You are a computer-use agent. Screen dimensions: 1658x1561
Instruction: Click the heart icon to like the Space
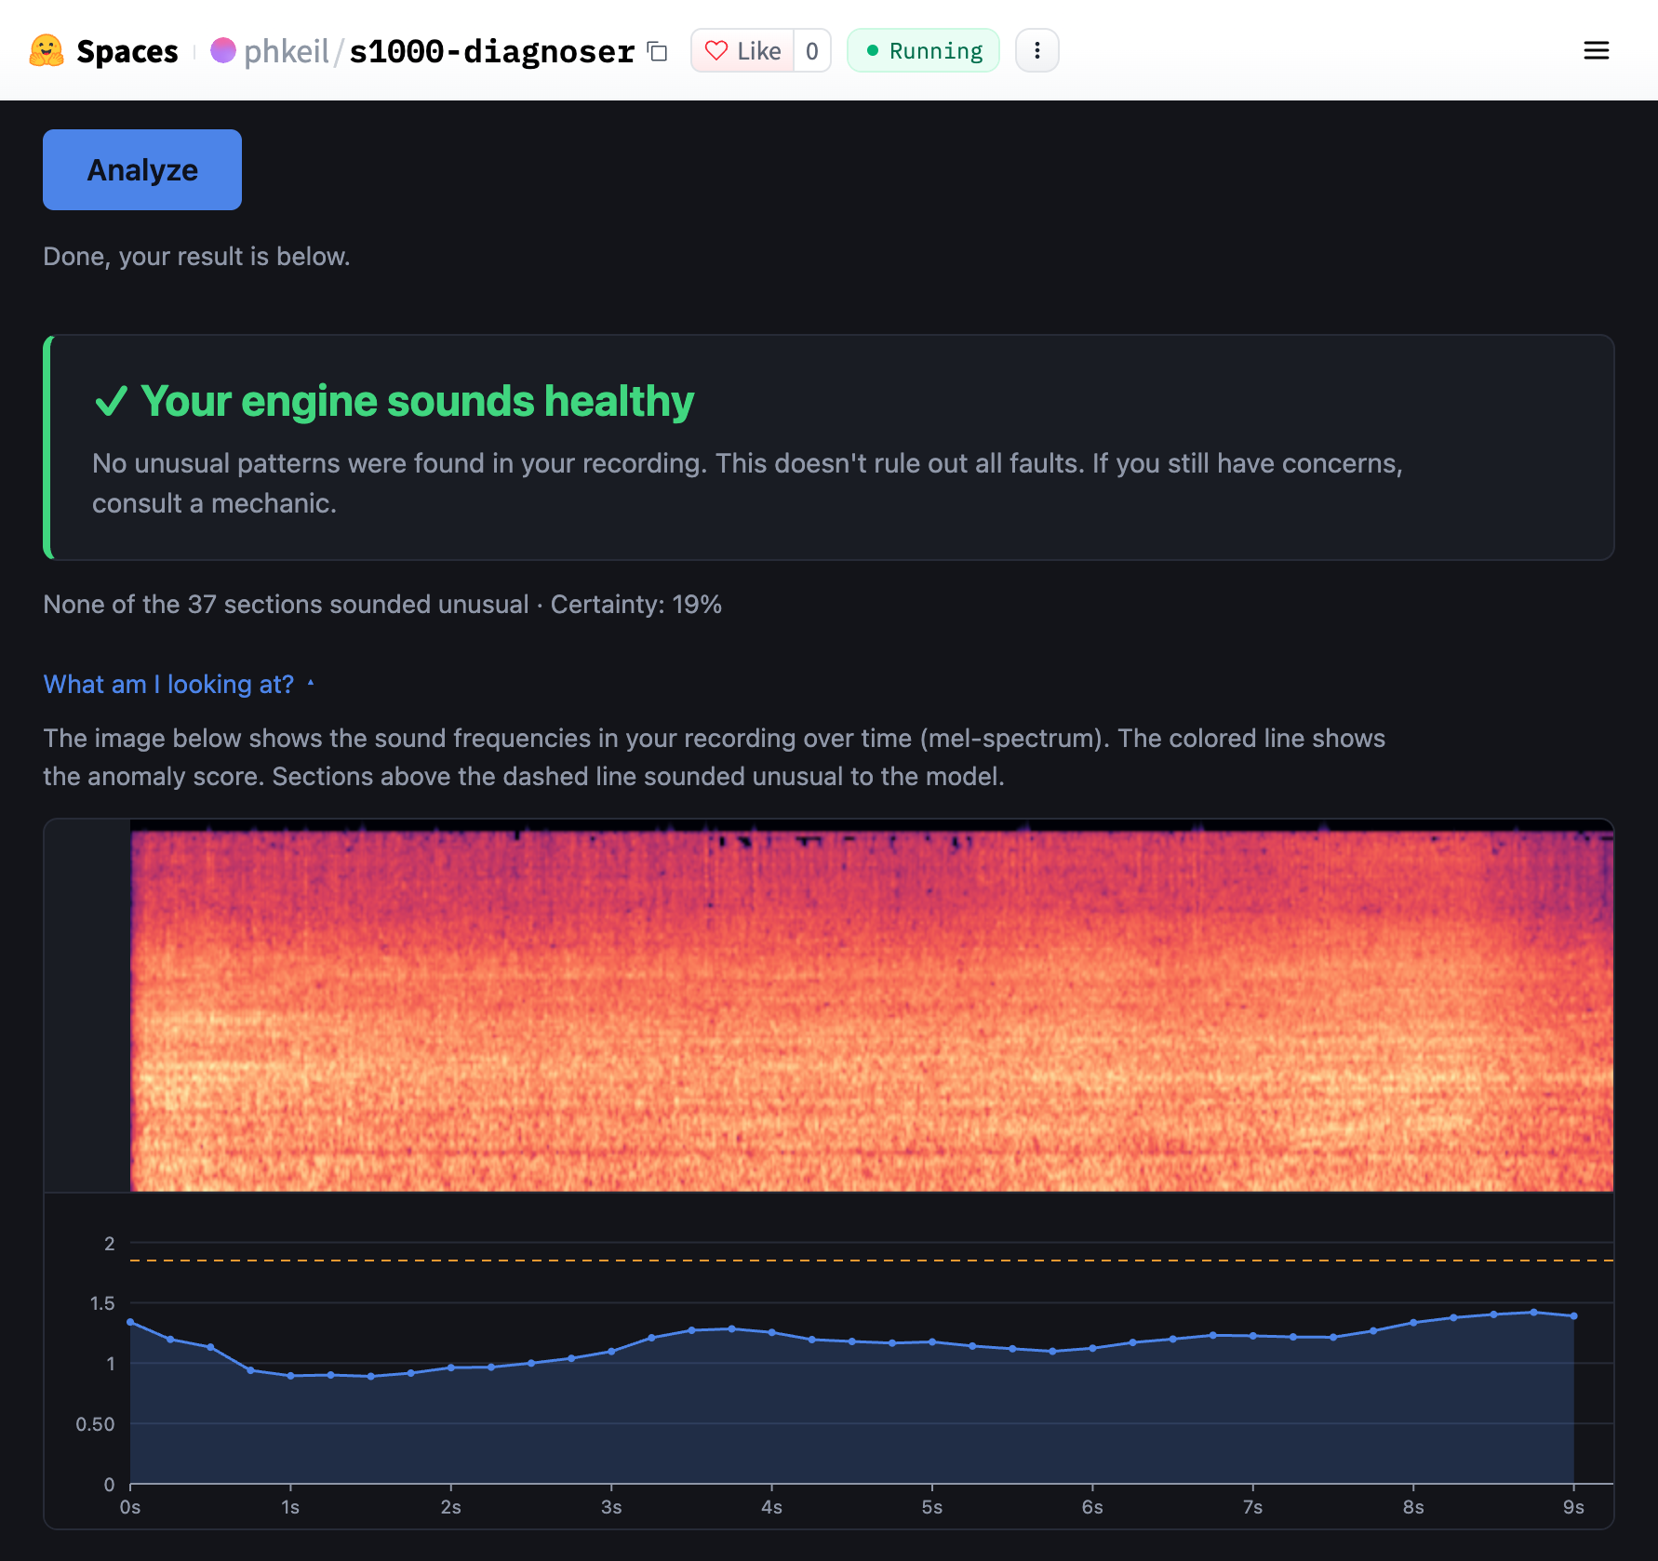pos(716,50)
